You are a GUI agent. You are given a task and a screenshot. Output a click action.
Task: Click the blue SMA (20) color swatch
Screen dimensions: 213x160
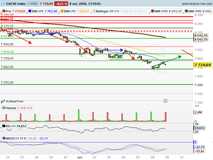30,11
